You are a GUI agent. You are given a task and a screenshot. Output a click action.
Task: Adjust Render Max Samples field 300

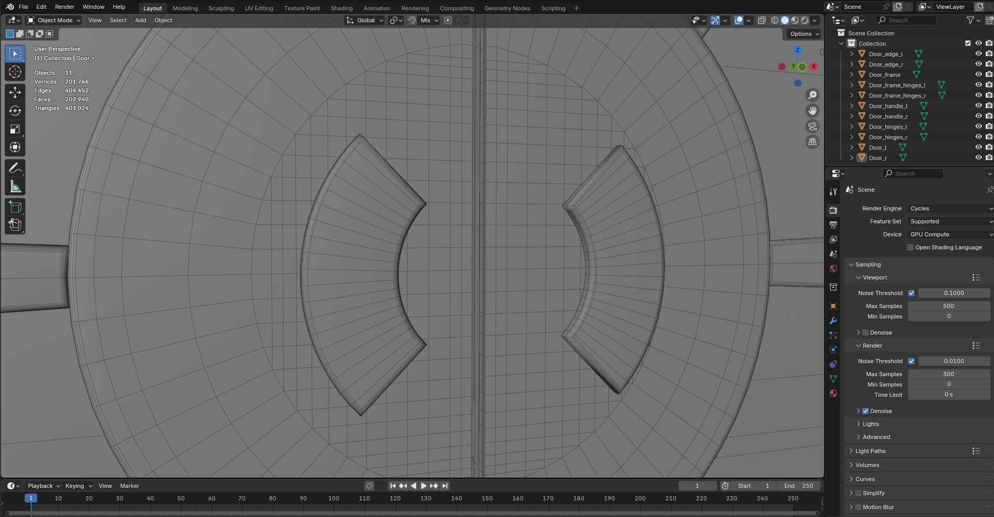pos(949,374)
